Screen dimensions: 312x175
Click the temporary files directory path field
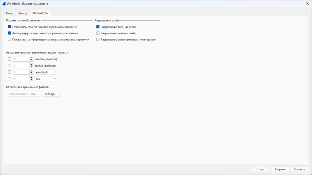(24, 94)
